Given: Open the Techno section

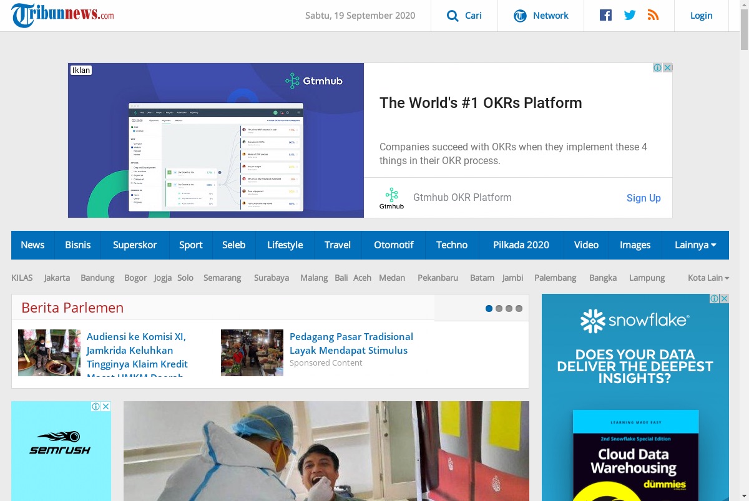Looking at the screenshot, I should coord(452,245).
